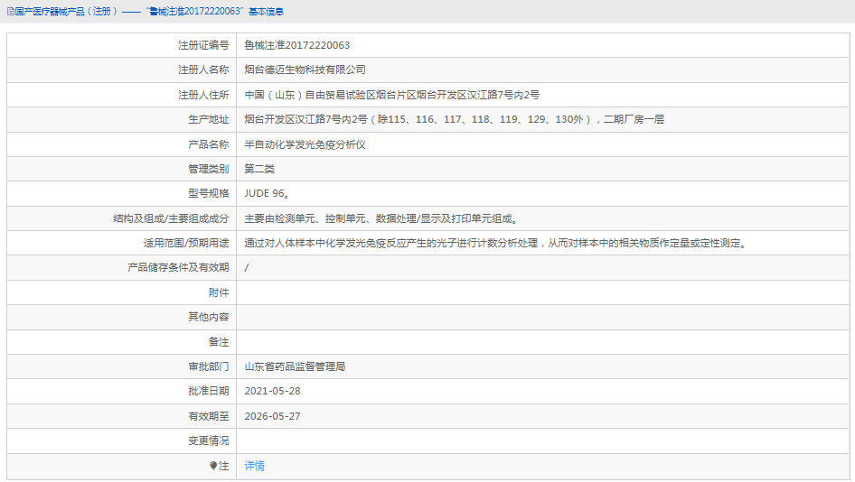Click the 管理类别 row label
The image size is (855, 482).
[208, 169]
